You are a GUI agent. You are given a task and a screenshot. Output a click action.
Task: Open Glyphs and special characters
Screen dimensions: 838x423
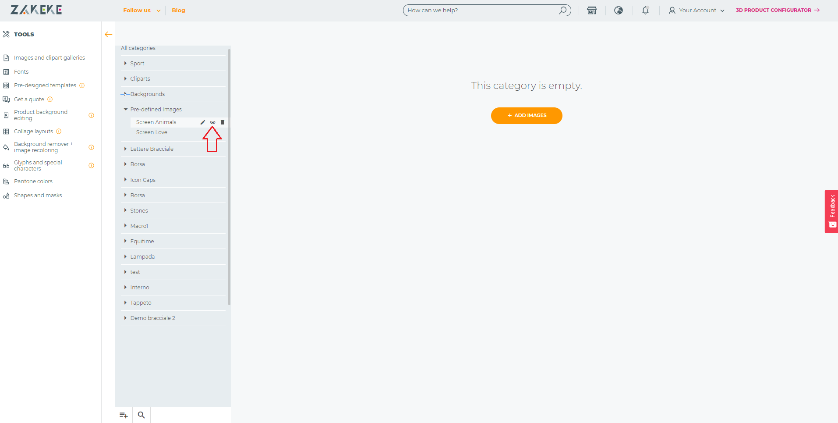pyautogui.click(x=38, y=166)
